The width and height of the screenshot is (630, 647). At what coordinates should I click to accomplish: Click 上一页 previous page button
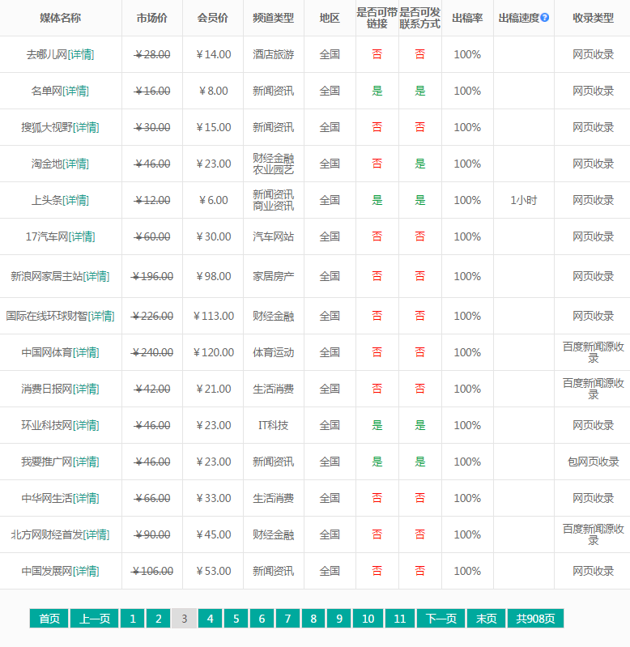point(95,619)
